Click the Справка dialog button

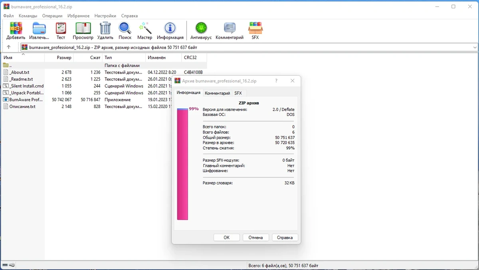click(285, 237)
